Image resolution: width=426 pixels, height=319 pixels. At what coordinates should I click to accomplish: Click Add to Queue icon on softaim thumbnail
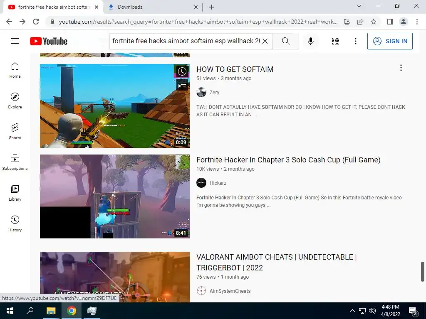click(x=182, y=85)
